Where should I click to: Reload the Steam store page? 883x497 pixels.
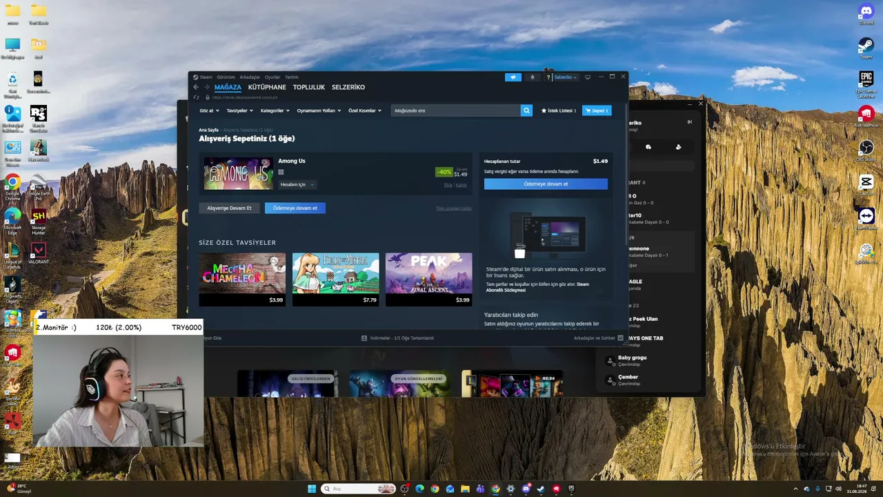click(x=197, y=97)
